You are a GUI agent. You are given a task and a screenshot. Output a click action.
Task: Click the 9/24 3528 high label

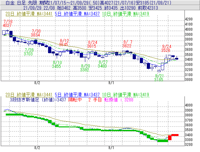166,48
